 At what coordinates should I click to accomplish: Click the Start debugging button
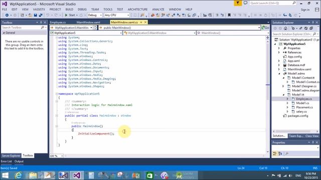[70, 15]
